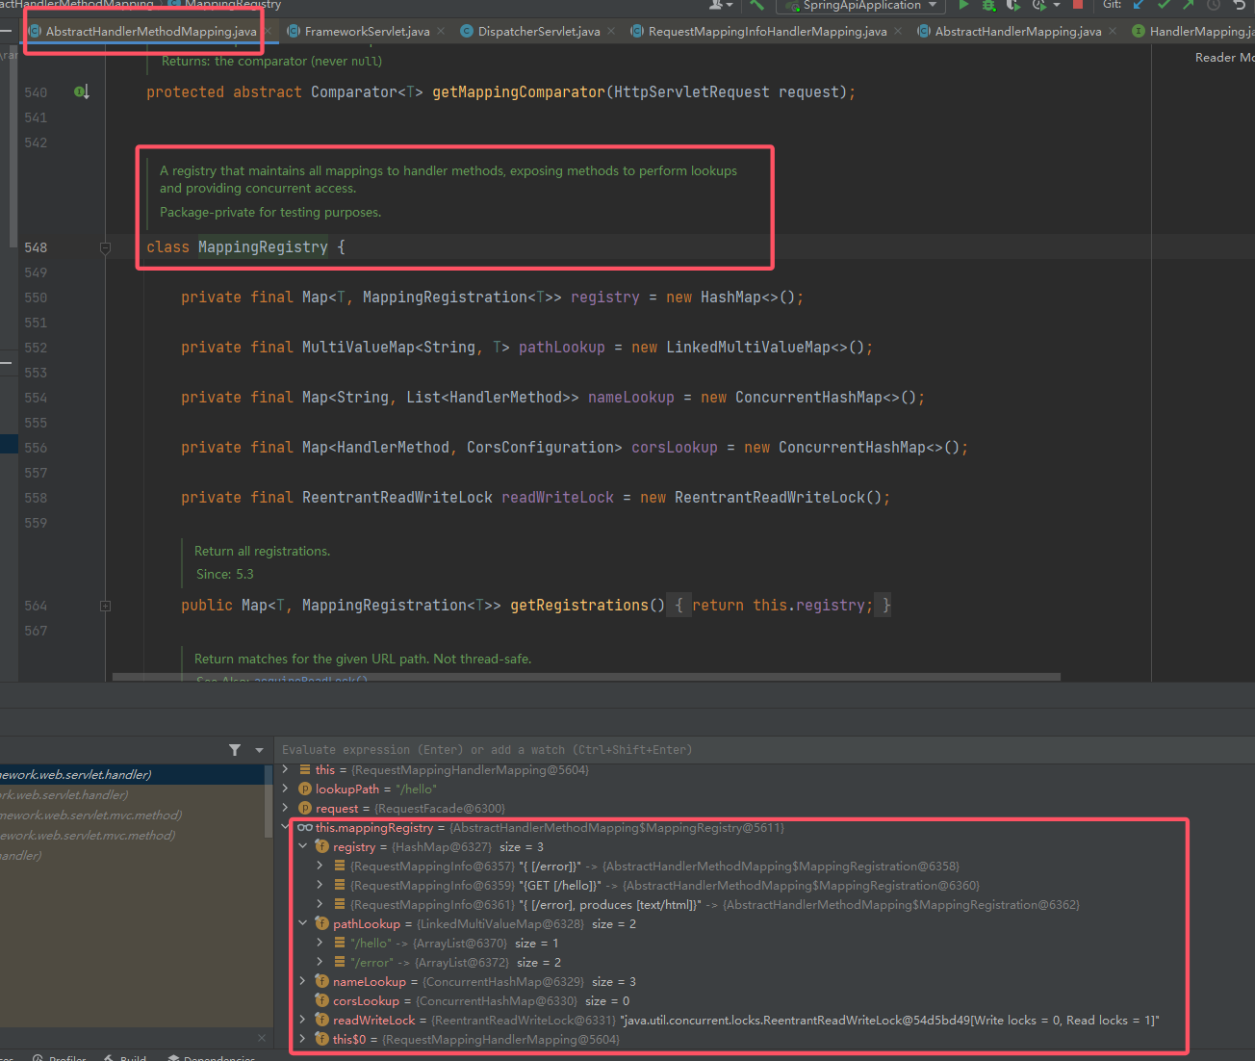Click the horizontal scrollbar under the editor
The height and width of the screenshot is (1061, 1255).
coord(586,677)
